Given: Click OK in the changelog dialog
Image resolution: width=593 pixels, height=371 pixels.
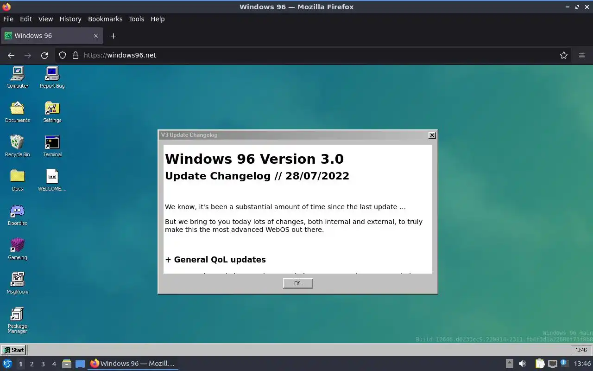Looking at the screenshot, I should point(298,283).
